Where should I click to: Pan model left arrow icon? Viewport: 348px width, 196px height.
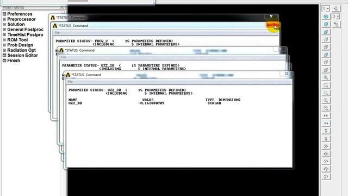(326, 115)
